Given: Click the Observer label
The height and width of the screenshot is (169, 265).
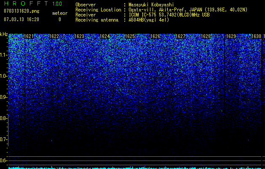Looking at the screenshot, I should [x=86, y=5].
